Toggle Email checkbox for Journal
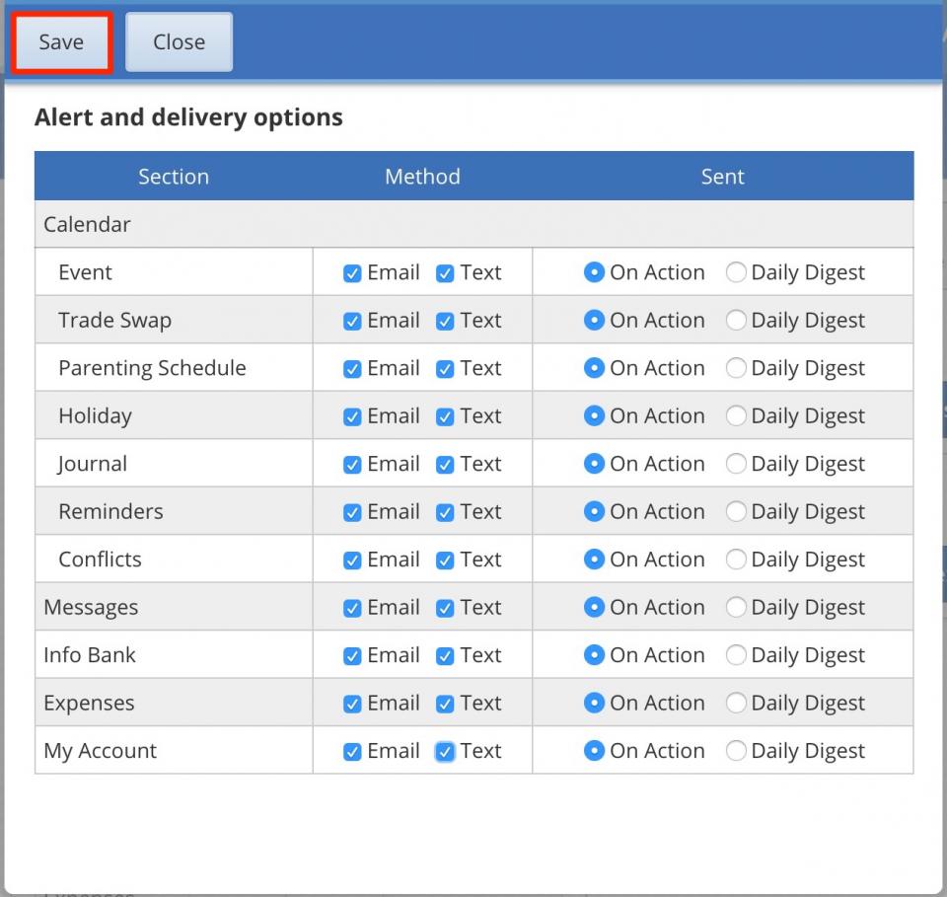The image size is (947, 897). coord(352,464)
